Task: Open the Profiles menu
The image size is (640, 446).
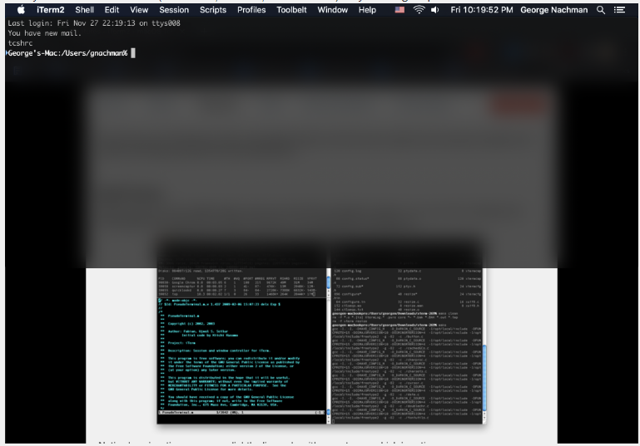Action: 251,10
